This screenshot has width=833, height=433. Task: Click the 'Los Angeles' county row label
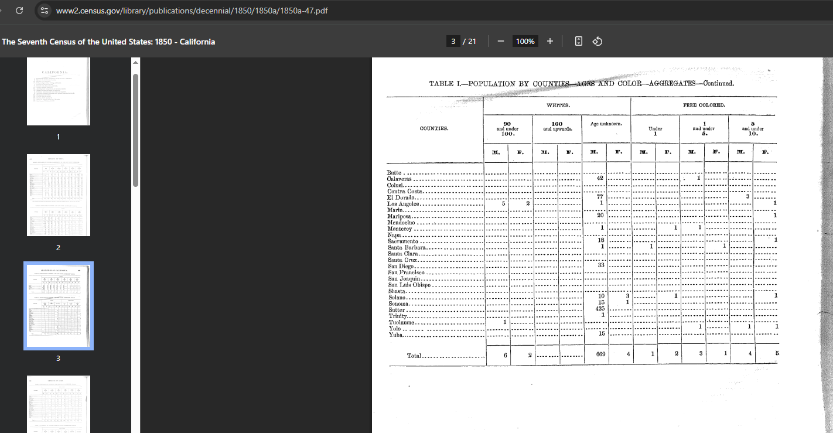(403, 204)
